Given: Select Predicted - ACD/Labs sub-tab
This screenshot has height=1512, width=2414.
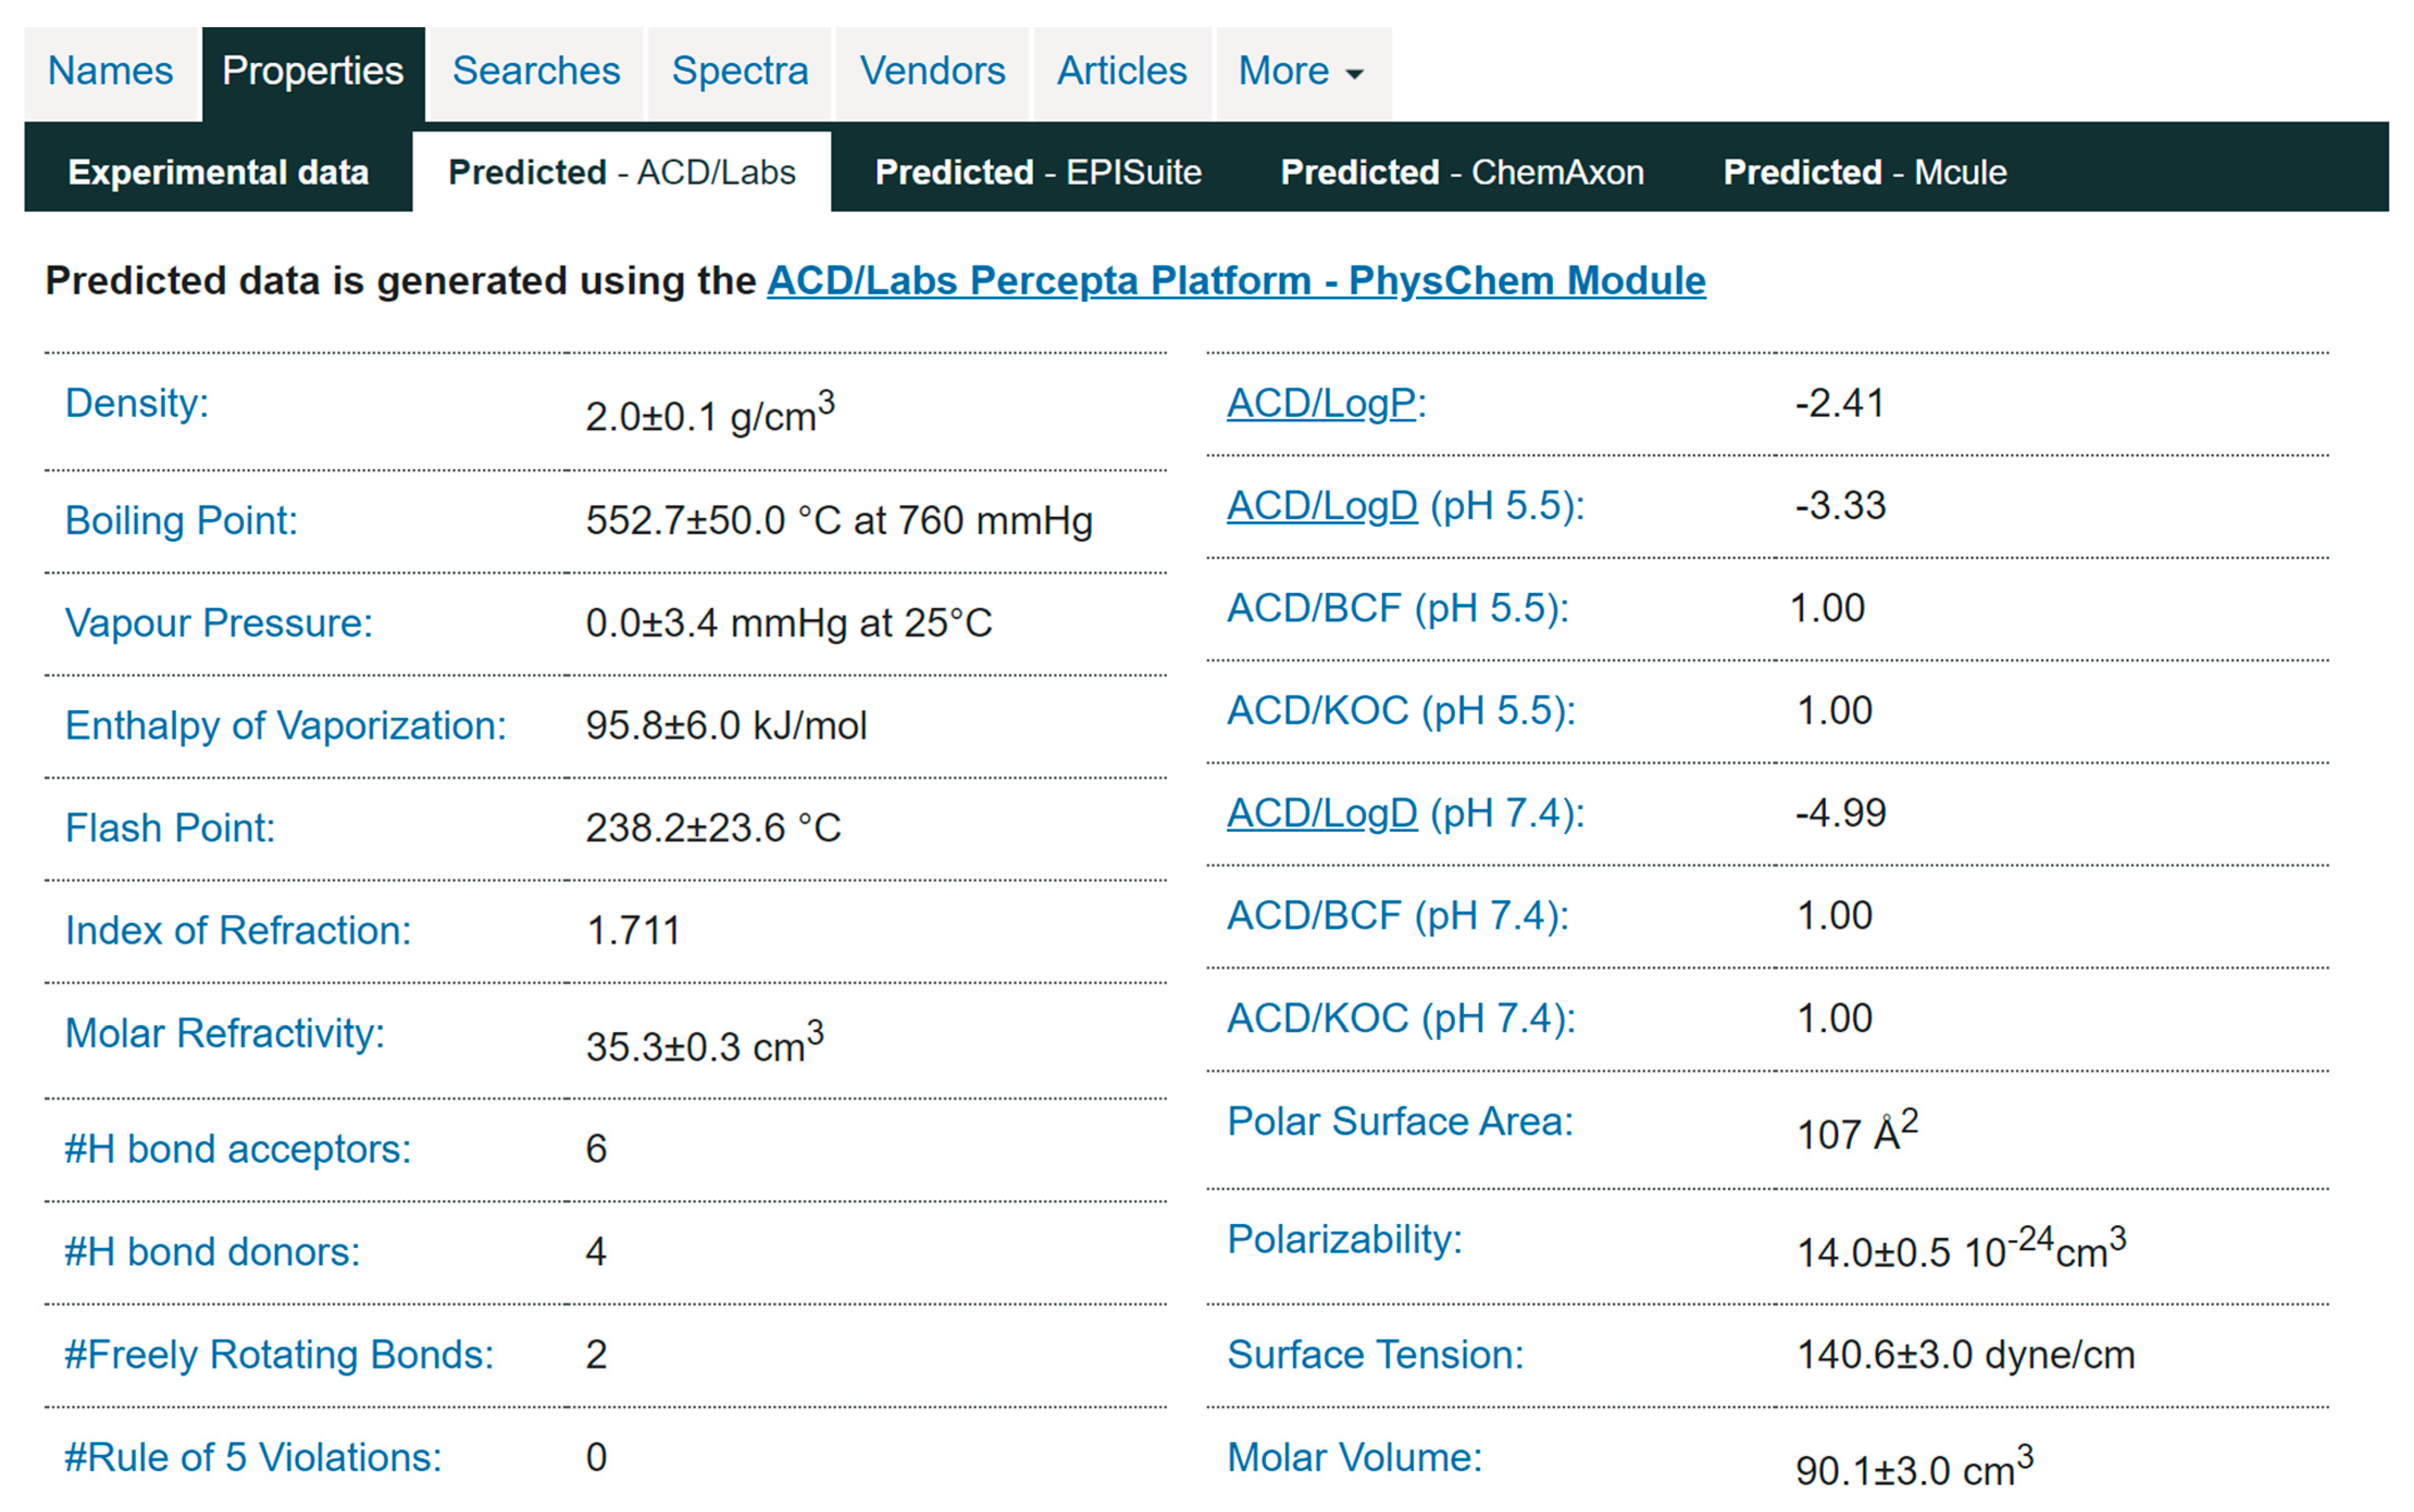Looking at the screenshot, I should tap(621, 172).
